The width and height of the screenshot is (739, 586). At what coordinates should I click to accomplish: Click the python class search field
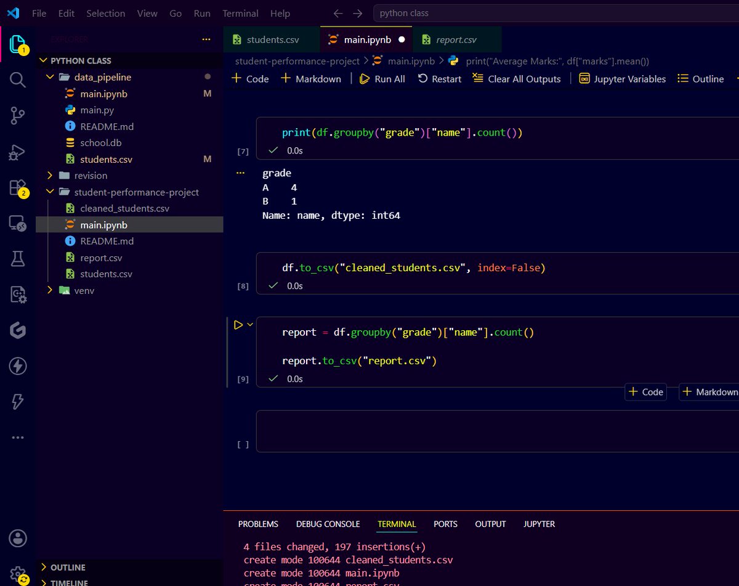click(x=555, y=13)
